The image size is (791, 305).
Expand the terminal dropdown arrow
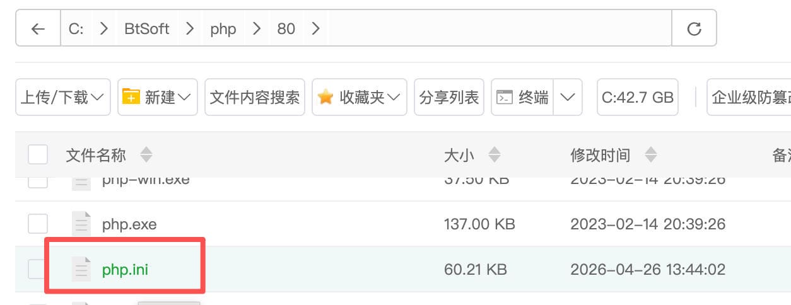[567, 97]
